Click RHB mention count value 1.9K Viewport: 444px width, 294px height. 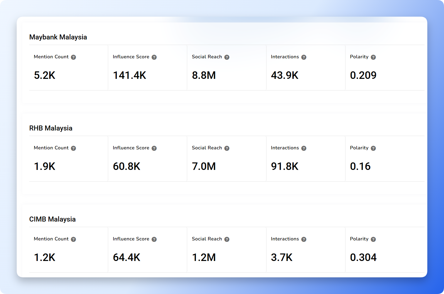coord(45,166)
